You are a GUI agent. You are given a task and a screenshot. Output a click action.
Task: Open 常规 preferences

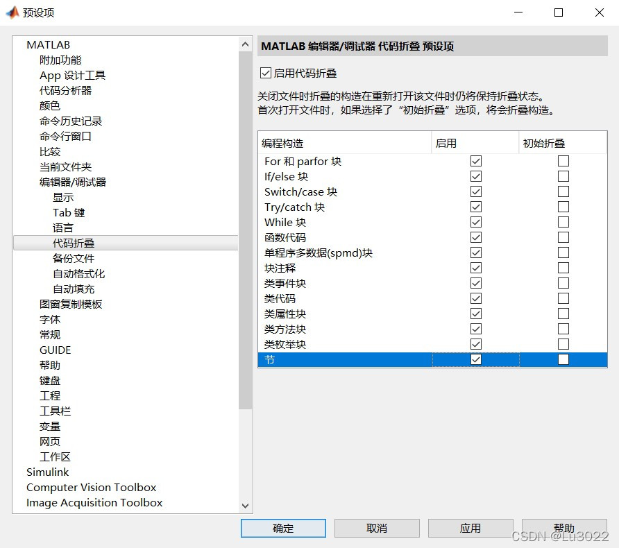tap(50, 334)
